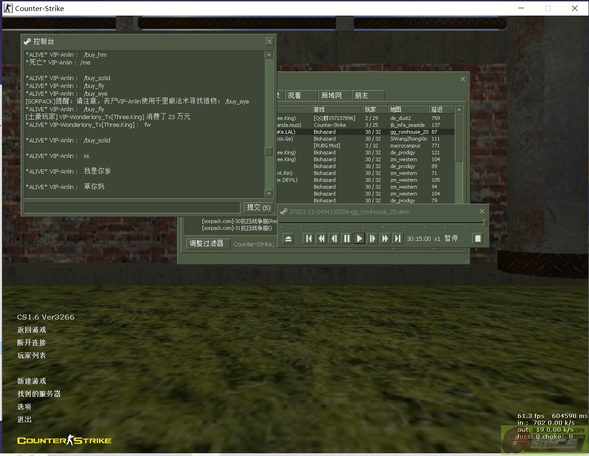Click the server list scrollbar thumb

click(459, 137)
